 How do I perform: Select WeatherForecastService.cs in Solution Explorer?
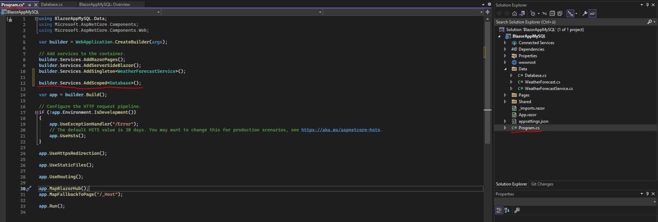click(x=548, y=89)
